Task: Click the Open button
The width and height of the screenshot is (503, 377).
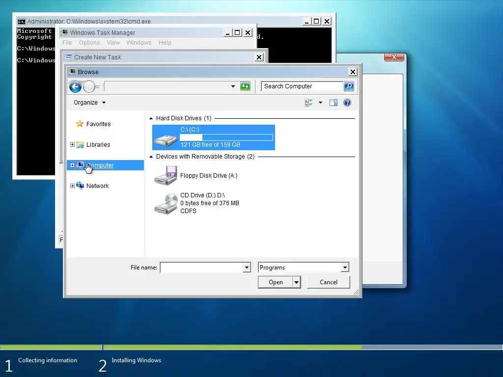Action: [x=276, y=282]
